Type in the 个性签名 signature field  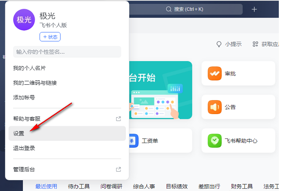tap(67, 52)
